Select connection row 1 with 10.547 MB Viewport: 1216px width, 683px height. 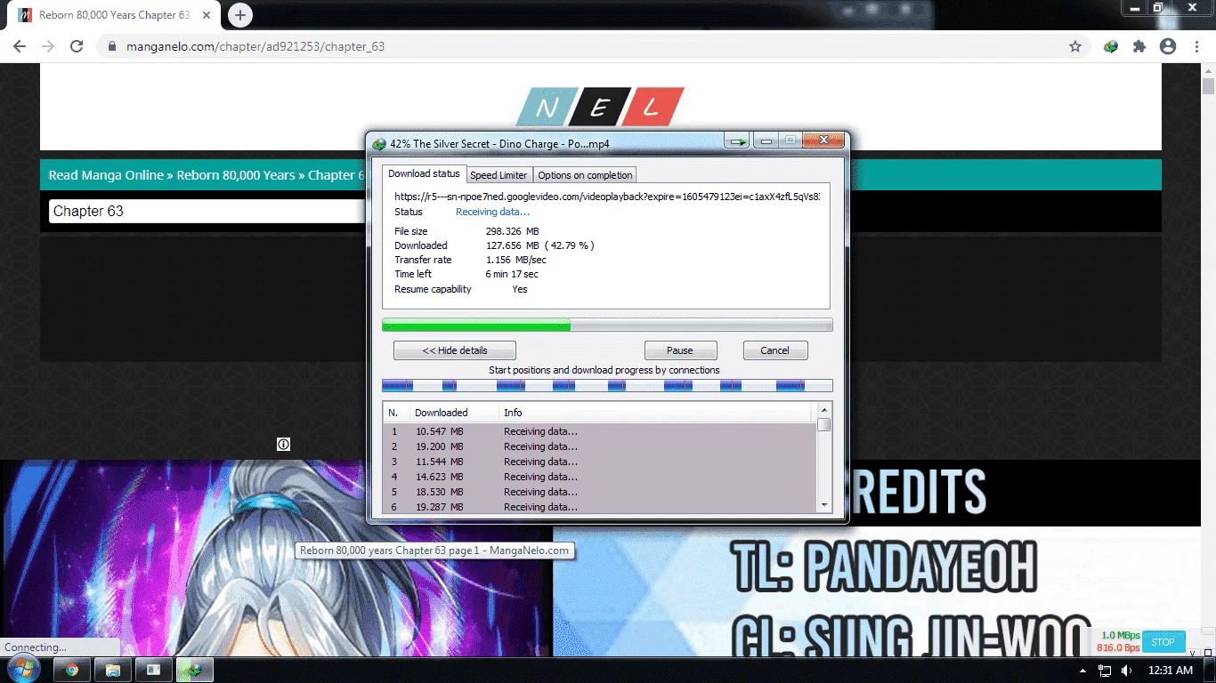click(600, 431)
